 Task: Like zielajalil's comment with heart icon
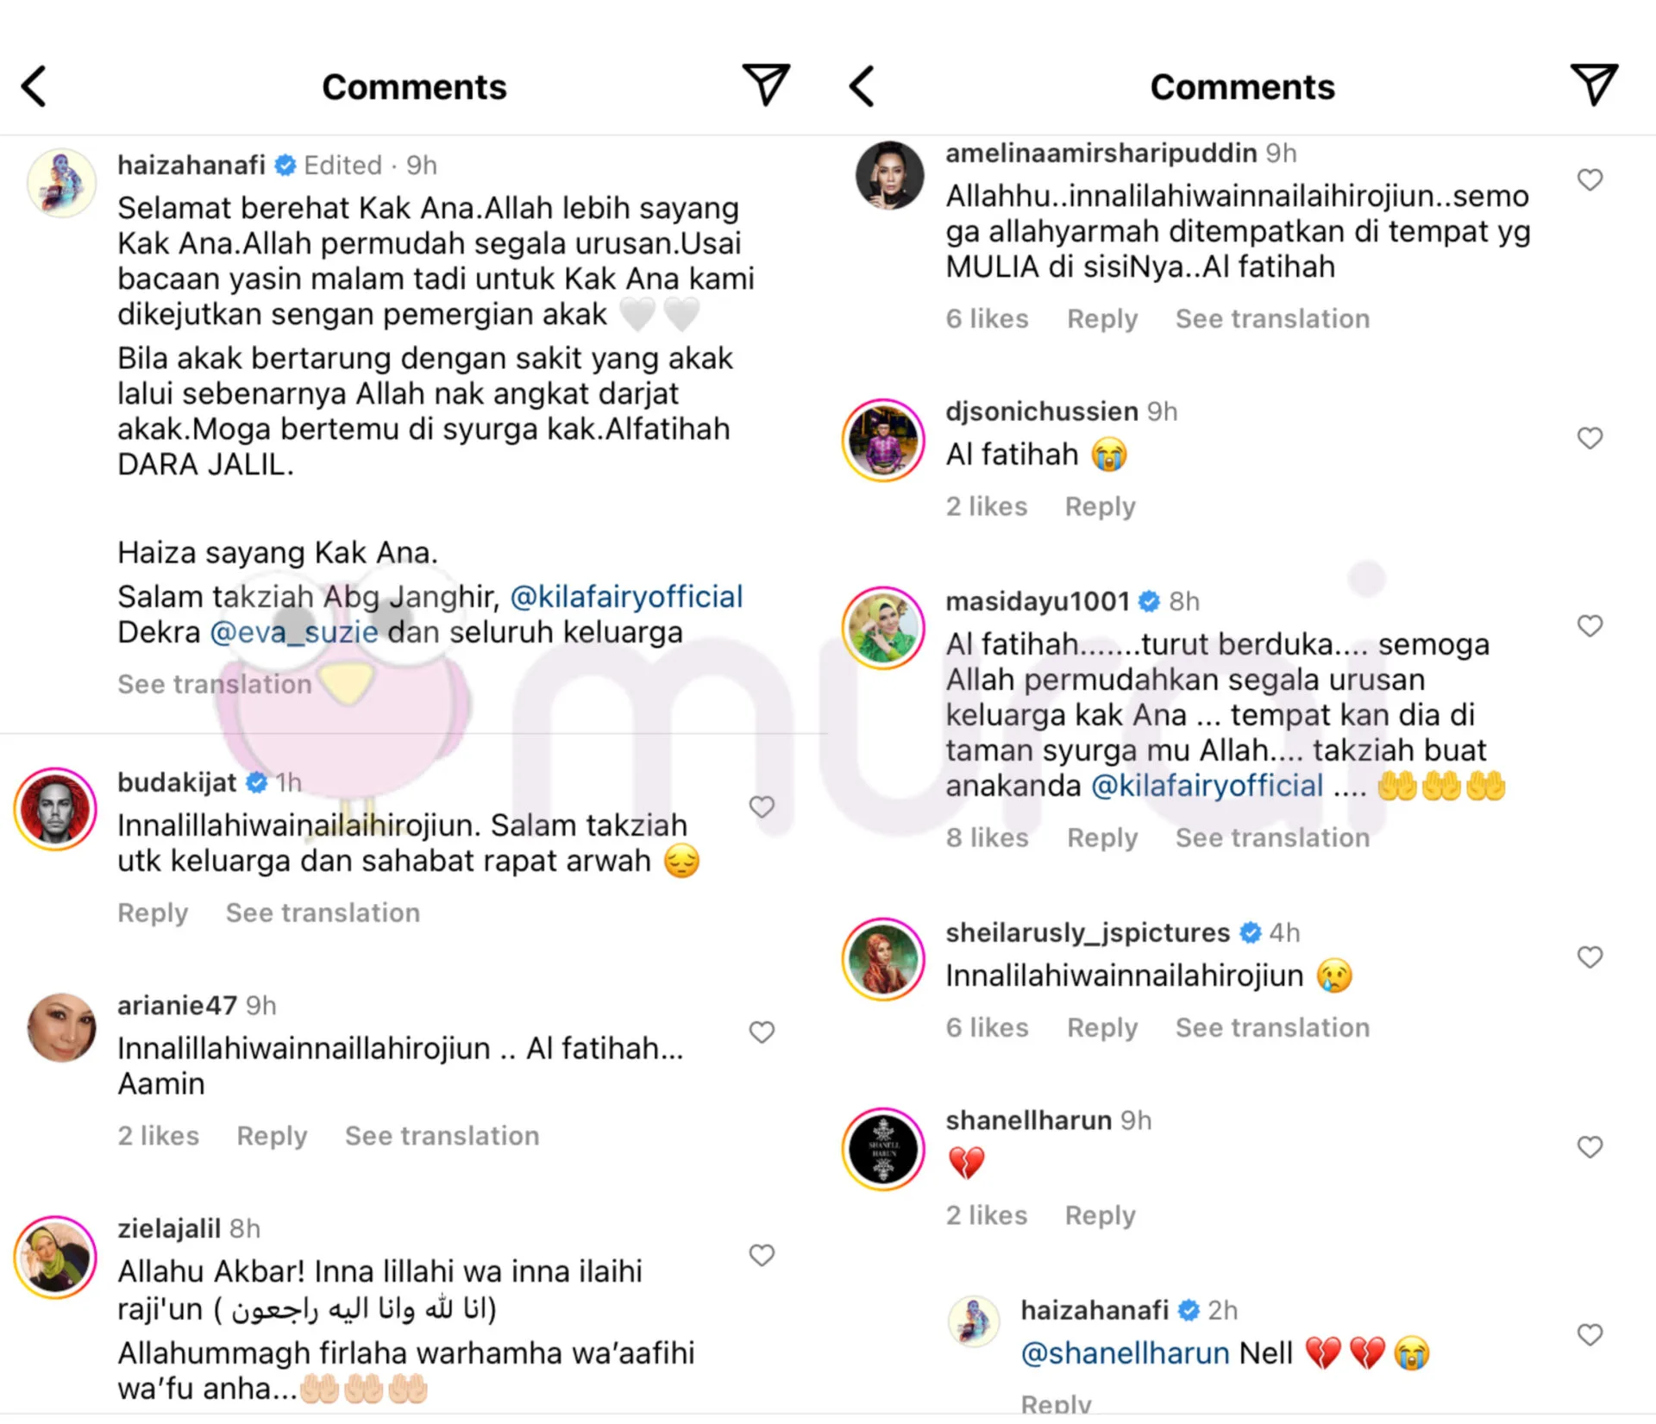762,1256
